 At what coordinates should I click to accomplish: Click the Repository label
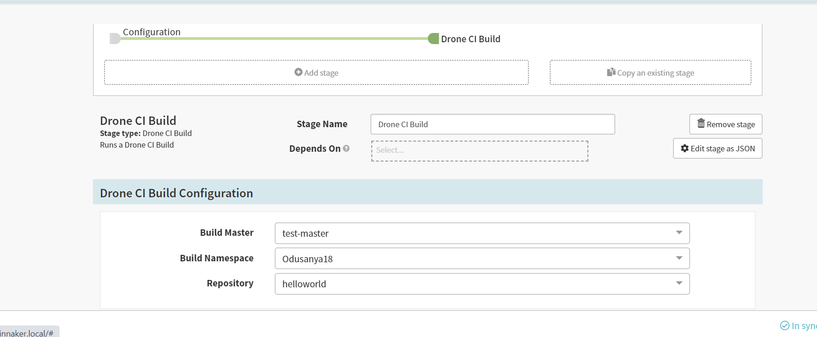click(x=230, y=283)
